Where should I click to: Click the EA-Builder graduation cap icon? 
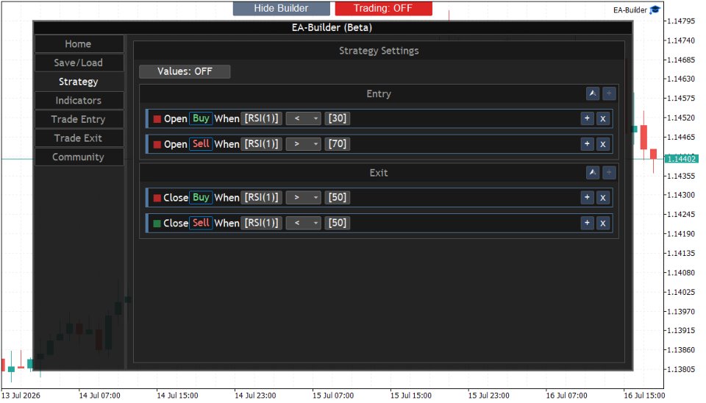[655, 10]
